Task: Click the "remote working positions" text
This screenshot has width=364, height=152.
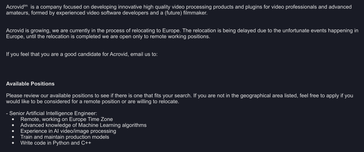Action: click(180, 37)
